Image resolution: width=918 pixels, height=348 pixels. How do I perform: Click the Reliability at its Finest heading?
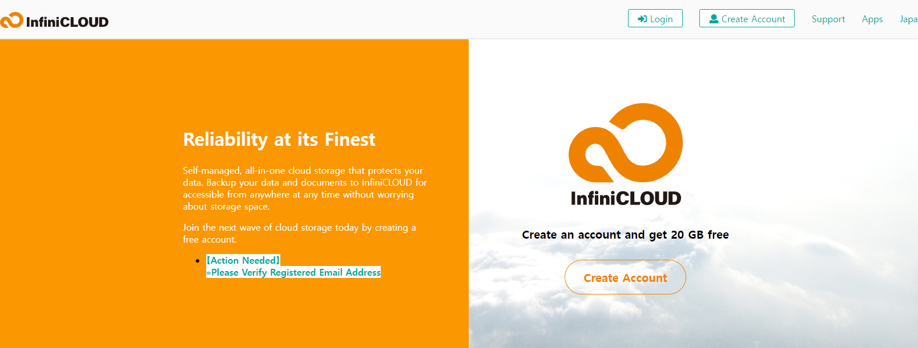point(279,140)
